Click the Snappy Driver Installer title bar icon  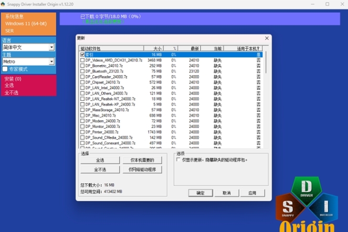(3, 4)
